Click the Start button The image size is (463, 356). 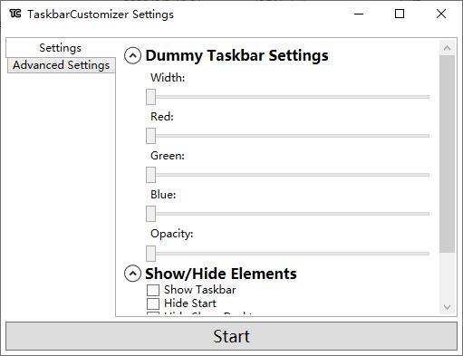[x=231, y=336]
